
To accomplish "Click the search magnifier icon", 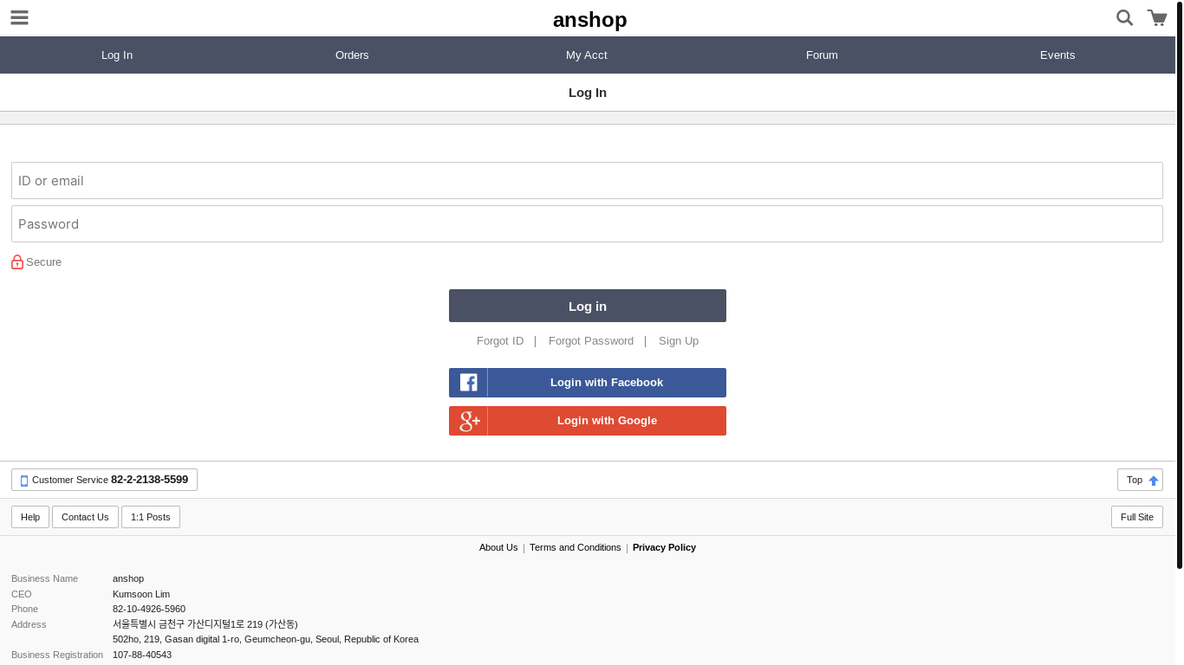I will point(1124,17).
